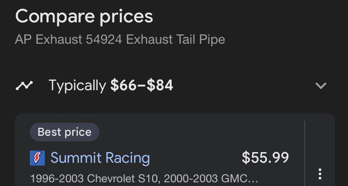This screenshot has width=348, height=186.
Task: Open the Summit Racing store link
Action: pos(100,158)
